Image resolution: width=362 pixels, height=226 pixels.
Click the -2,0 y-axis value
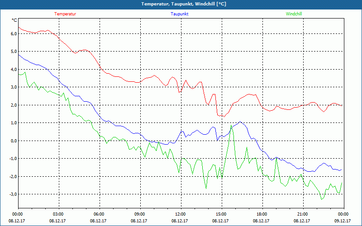pos(13,176)
